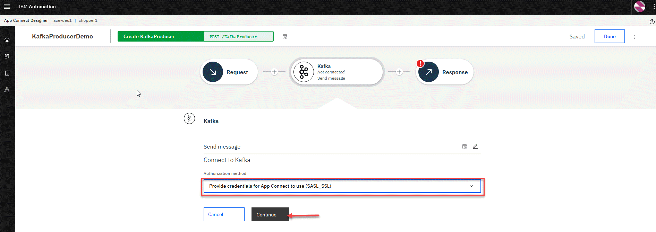This screenshot has width=656, height=232.
Task: Select the Kafka node in the flow
Action: click(336, 72)
